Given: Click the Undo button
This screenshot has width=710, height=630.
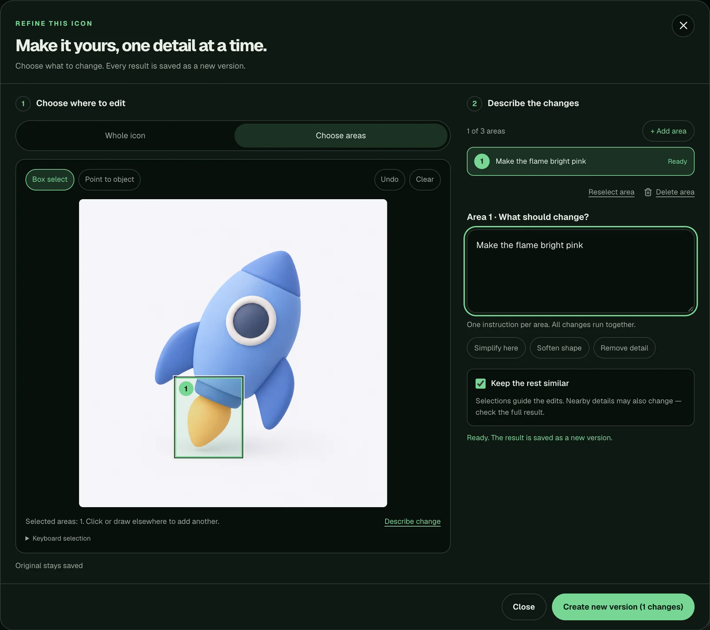Looking at the screenshot, I should point(390,180).
